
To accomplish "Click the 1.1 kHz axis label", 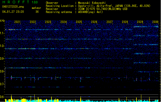I will tap(2, 33).
